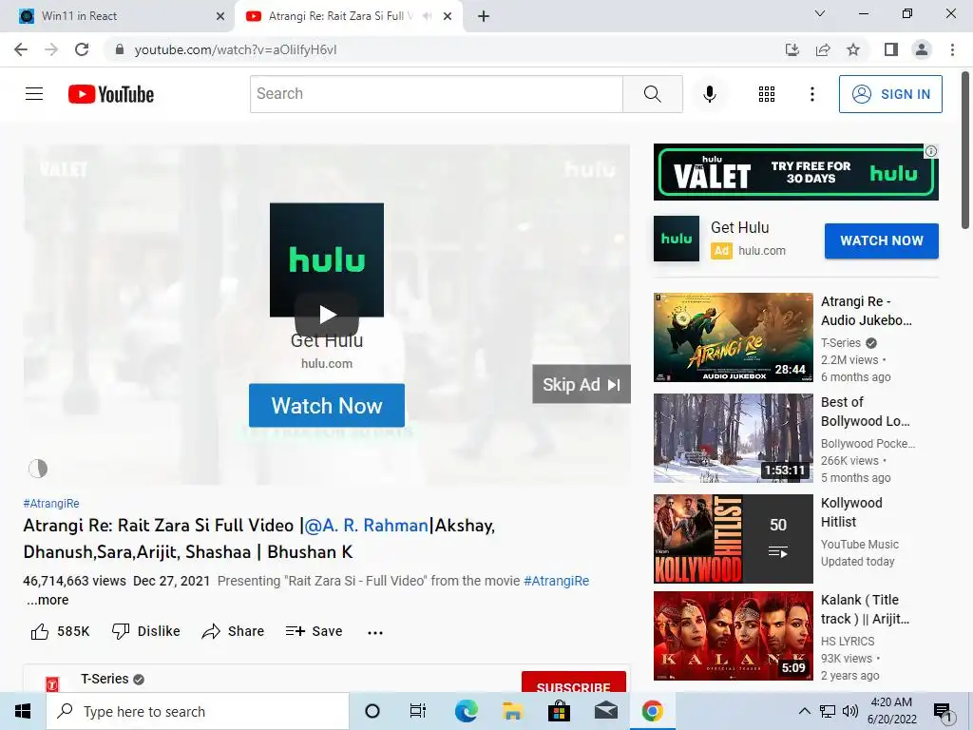The image size is (973, 730).
Task: Open the tab search chevron
Action: (x=820, y=13)
